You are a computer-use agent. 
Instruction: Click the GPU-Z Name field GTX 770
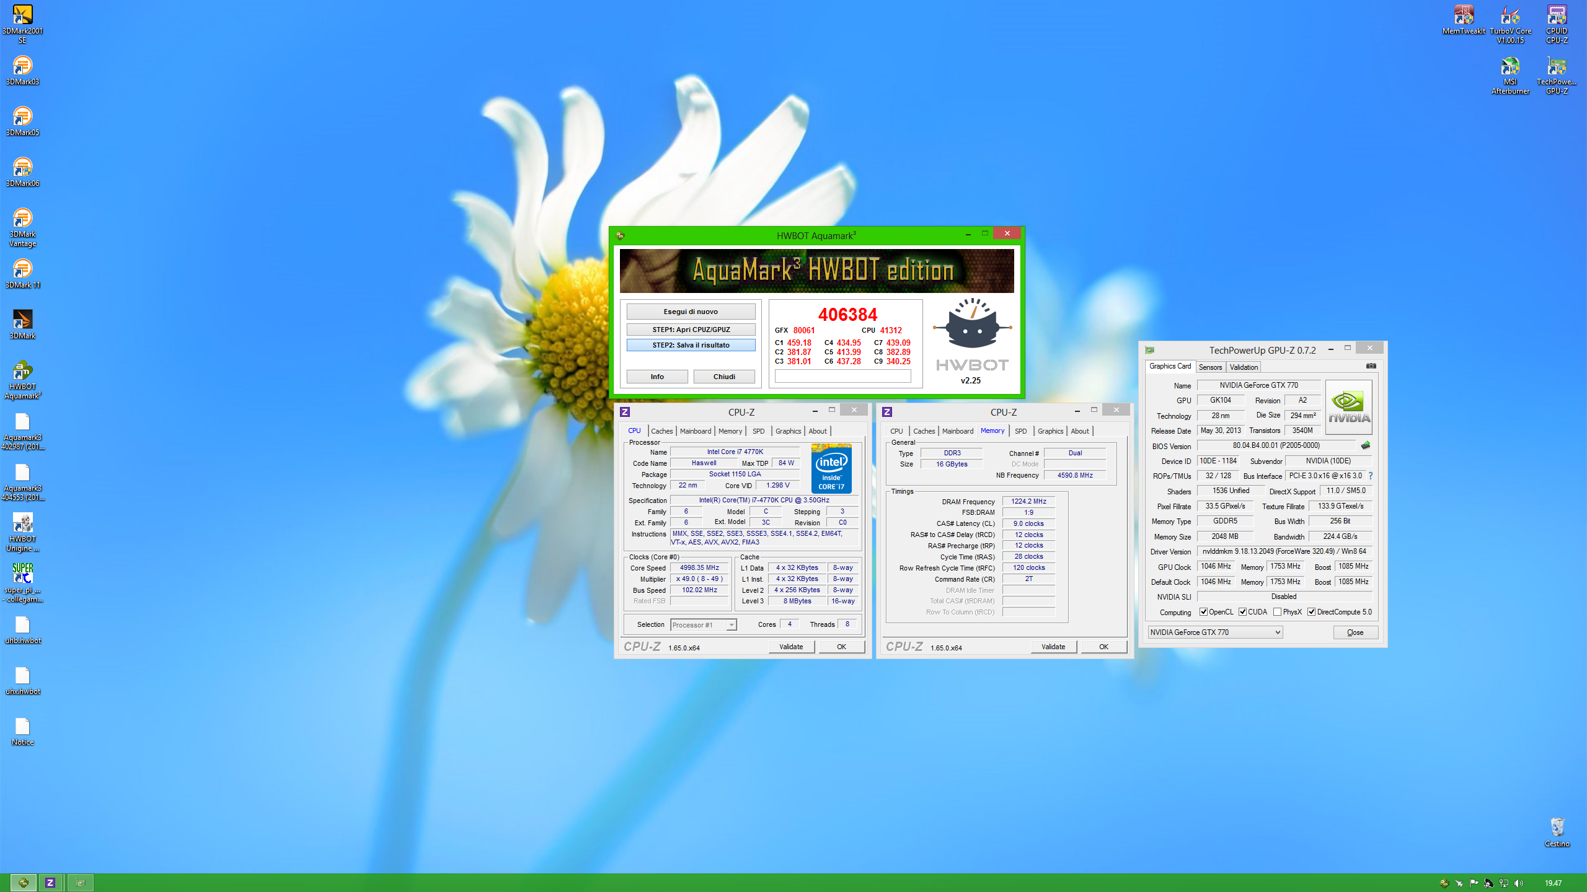(1258, 385)
